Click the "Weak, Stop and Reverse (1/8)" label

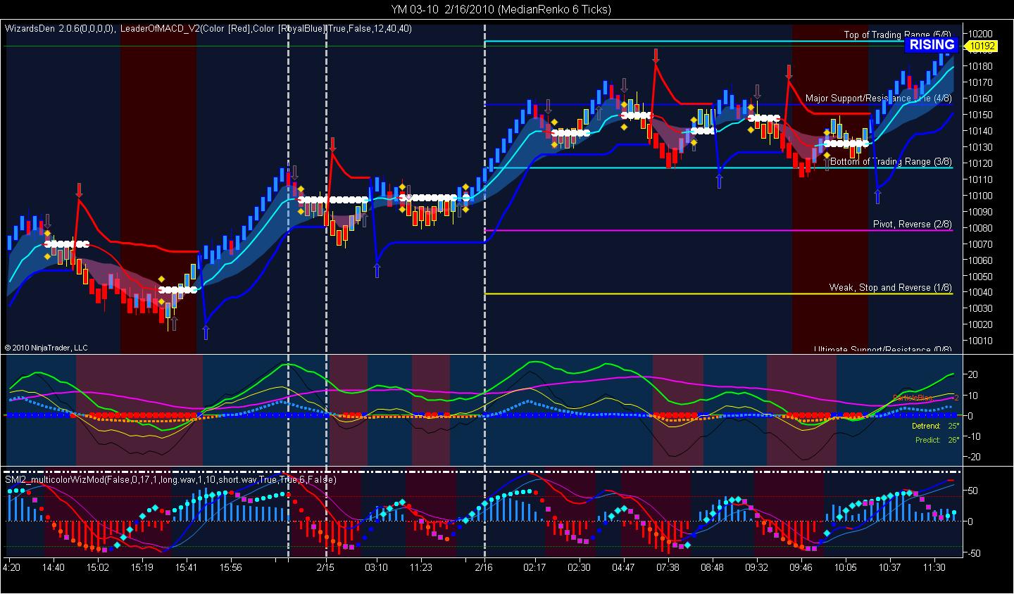point(891,287)
